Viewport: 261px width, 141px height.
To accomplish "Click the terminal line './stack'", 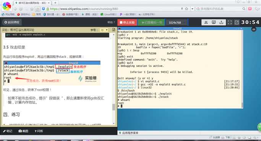I will point(143,97).
